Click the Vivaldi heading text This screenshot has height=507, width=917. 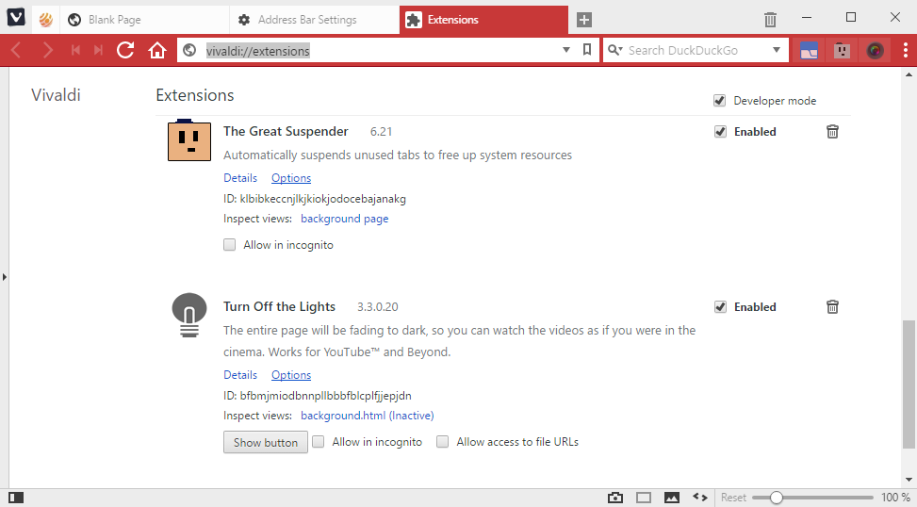(x=56, y=95)
